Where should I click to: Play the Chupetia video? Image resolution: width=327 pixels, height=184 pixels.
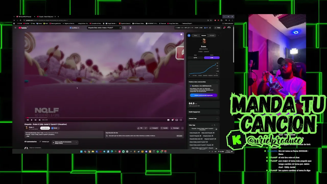[31, 120]
